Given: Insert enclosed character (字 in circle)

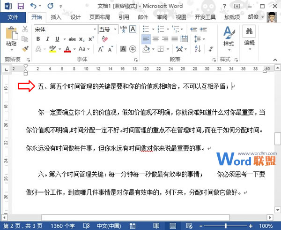Looking at the screenshot, I should (133, 49).
